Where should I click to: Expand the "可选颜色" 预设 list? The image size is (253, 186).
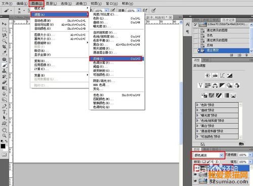[x=197, y=136]
